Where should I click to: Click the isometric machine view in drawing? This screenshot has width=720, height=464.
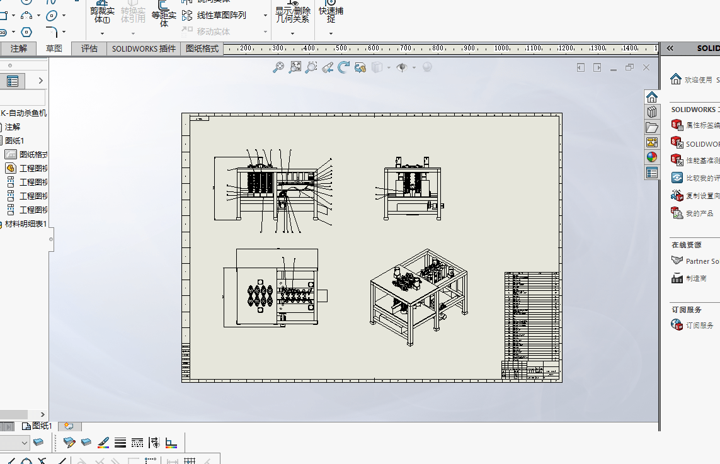(x=420, y=297)
